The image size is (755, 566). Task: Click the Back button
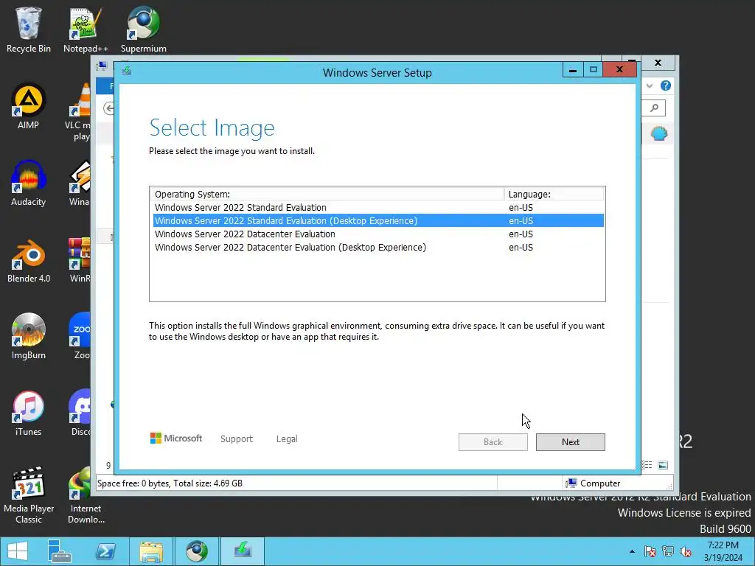tap(493, 442)
